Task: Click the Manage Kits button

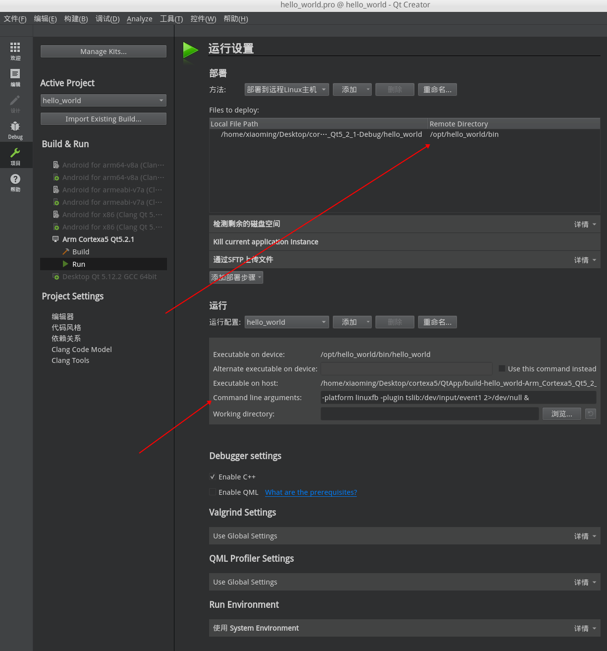Action: click(x=103, y=51)
